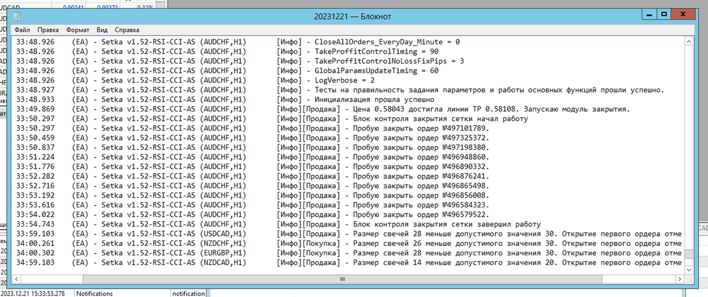Viewport: 708px width, 297px height.
Task: Open the Формат menu
Action: pos(77,30)
